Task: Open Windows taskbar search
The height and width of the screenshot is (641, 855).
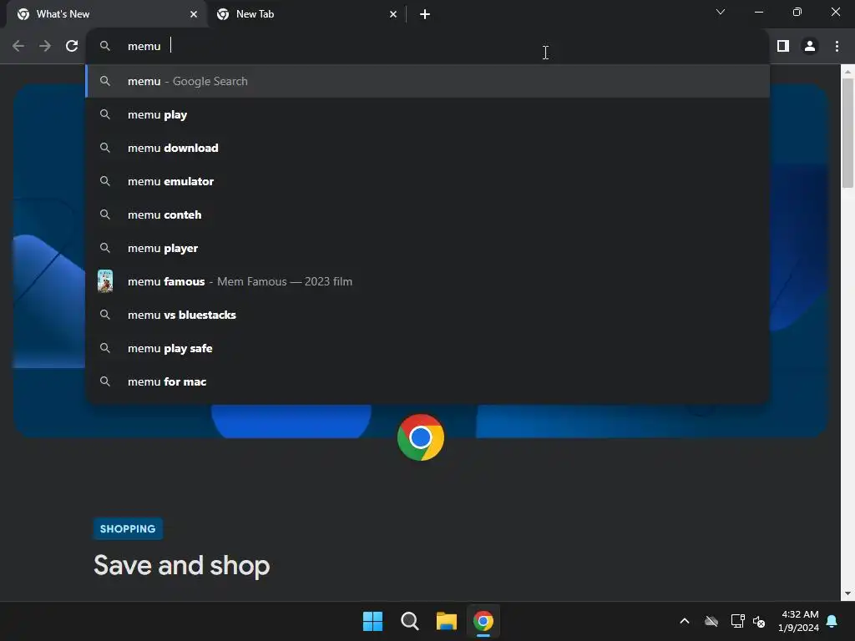Action: tap(409, 621)
